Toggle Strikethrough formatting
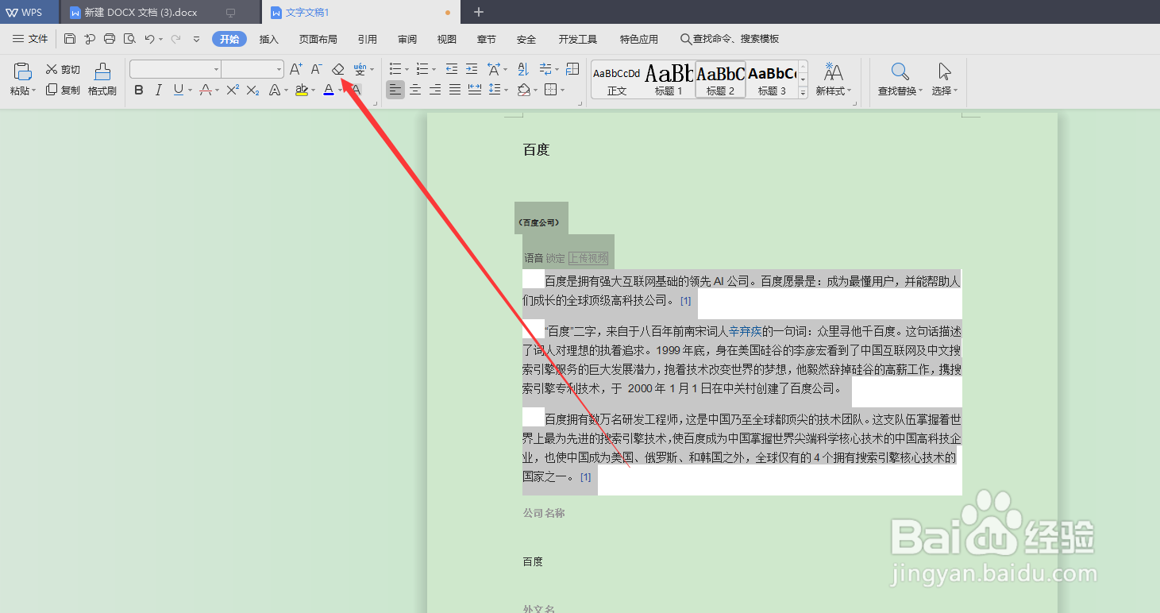The image size is (1160, 613). [206, 90]
